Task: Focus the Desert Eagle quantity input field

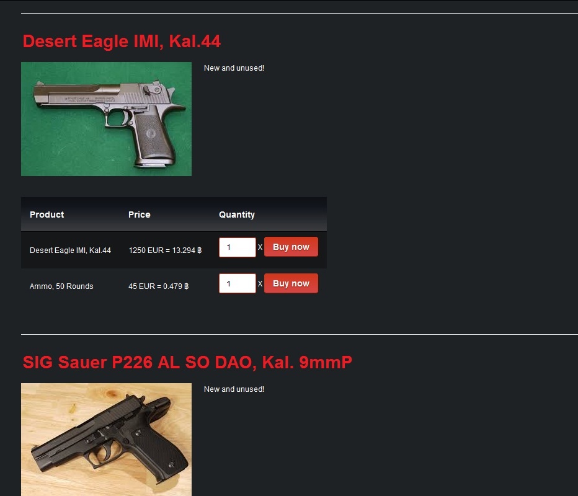Action: 237,247
